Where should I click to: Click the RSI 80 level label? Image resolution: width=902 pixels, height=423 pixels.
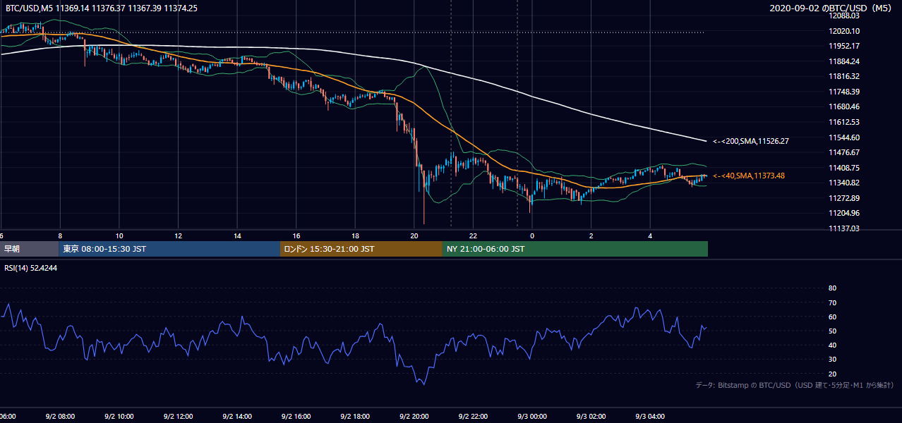click(x=832, y=288)
